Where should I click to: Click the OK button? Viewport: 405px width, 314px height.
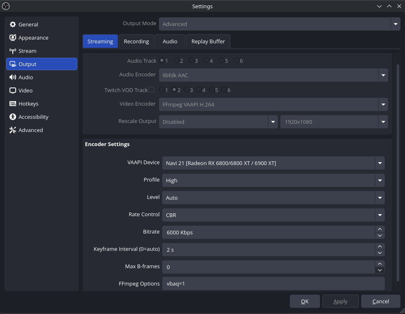[x=305, y=301]
